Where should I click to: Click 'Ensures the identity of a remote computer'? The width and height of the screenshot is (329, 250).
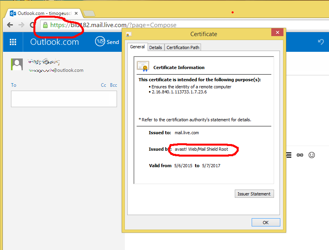(191, 87)
